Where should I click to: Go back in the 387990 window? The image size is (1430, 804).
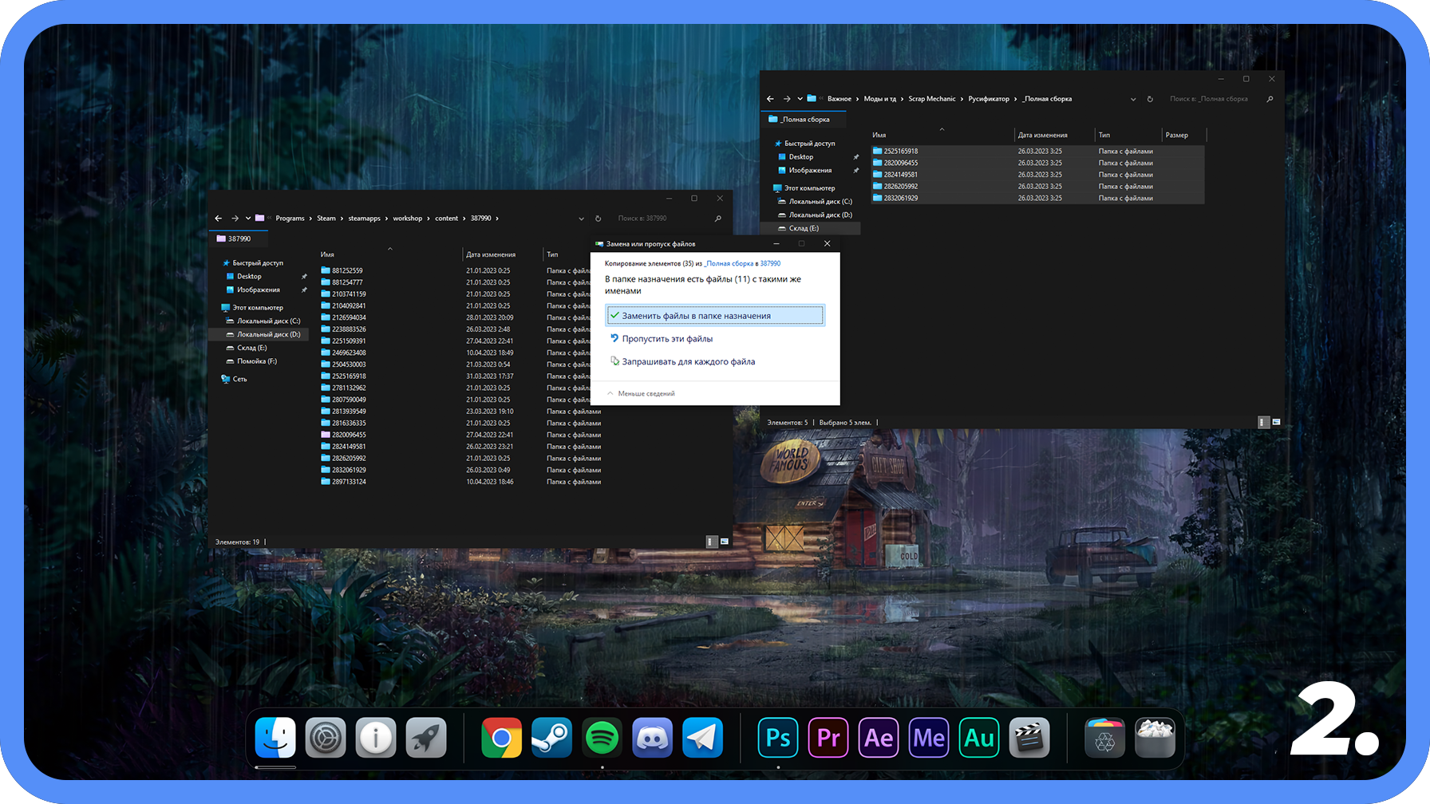pos(219,219)
